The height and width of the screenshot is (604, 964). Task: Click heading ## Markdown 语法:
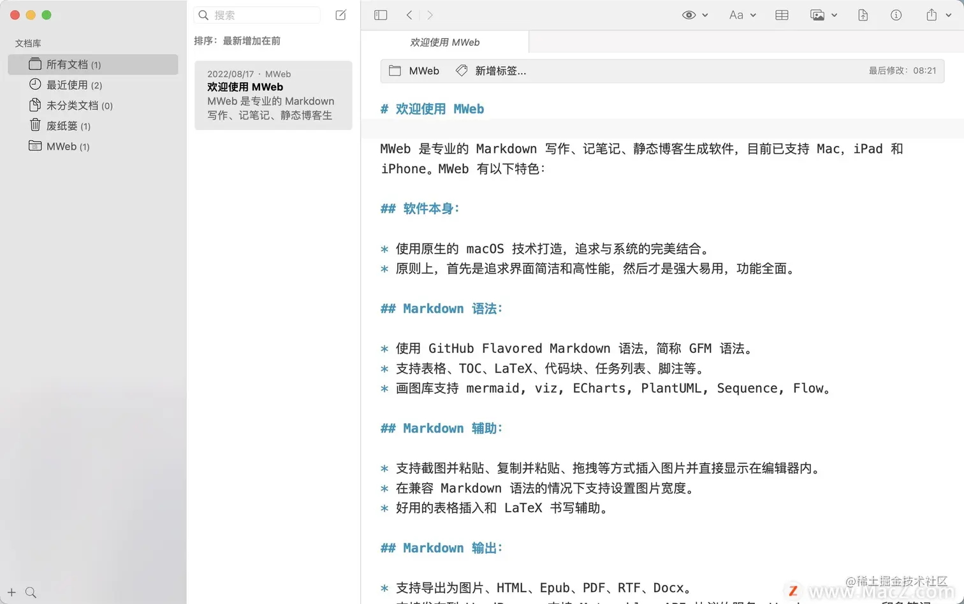(x=441, y=308)
